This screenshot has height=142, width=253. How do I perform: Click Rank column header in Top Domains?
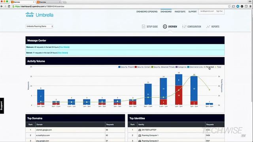(x=30, y=125)
